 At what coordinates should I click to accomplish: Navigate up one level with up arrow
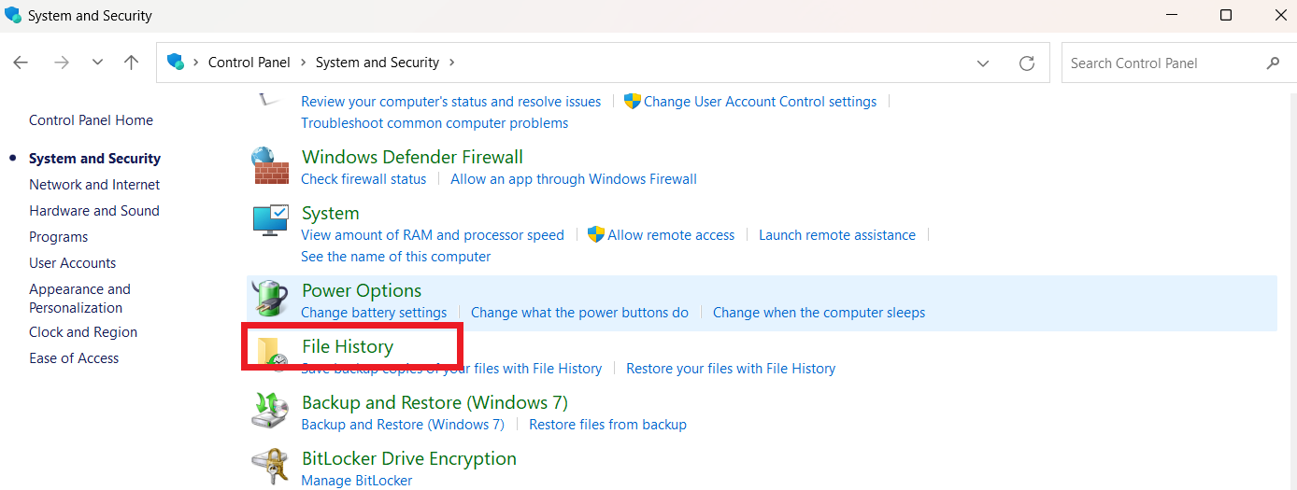tap(131, 63)
